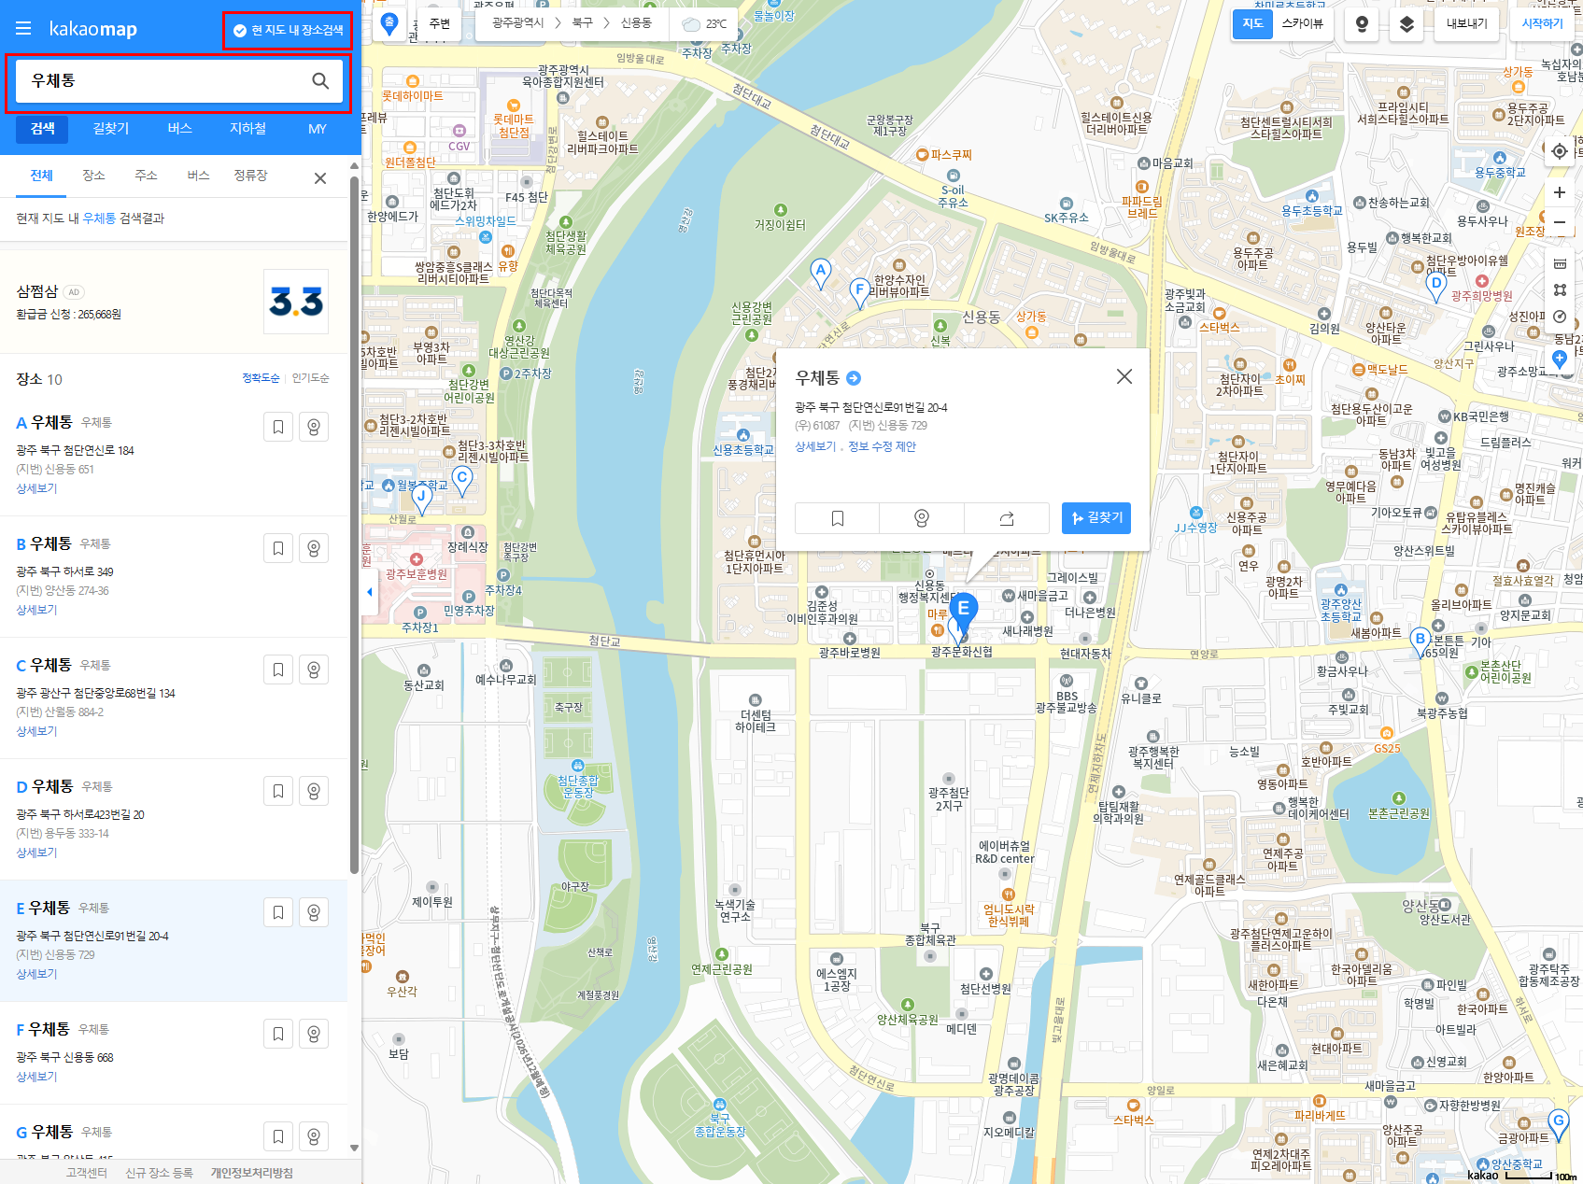This screenshot has width=1583, height=1184.
Task: Open the 삼쩜삼 ad thumbnail
Action: pos(296,302)
